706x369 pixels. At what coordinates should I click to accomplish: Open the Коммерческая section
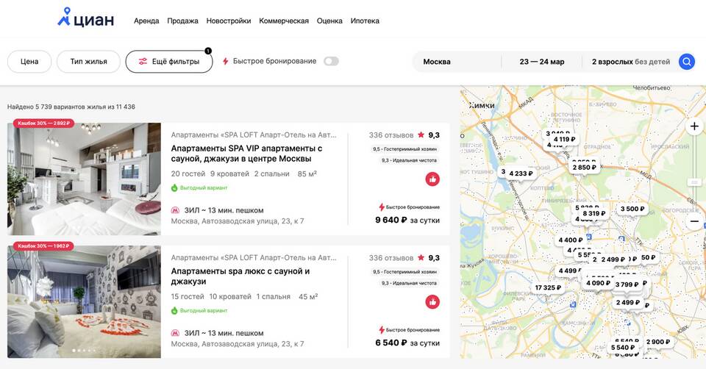(284, 21)
